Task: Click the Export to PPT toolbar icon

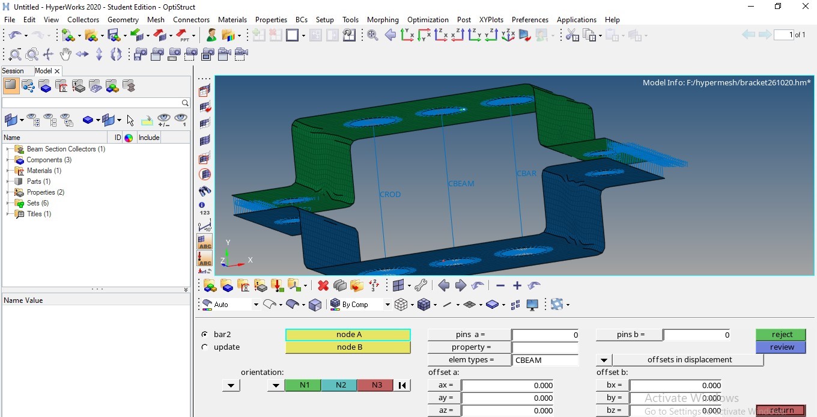Action: (x=184, y=35)
